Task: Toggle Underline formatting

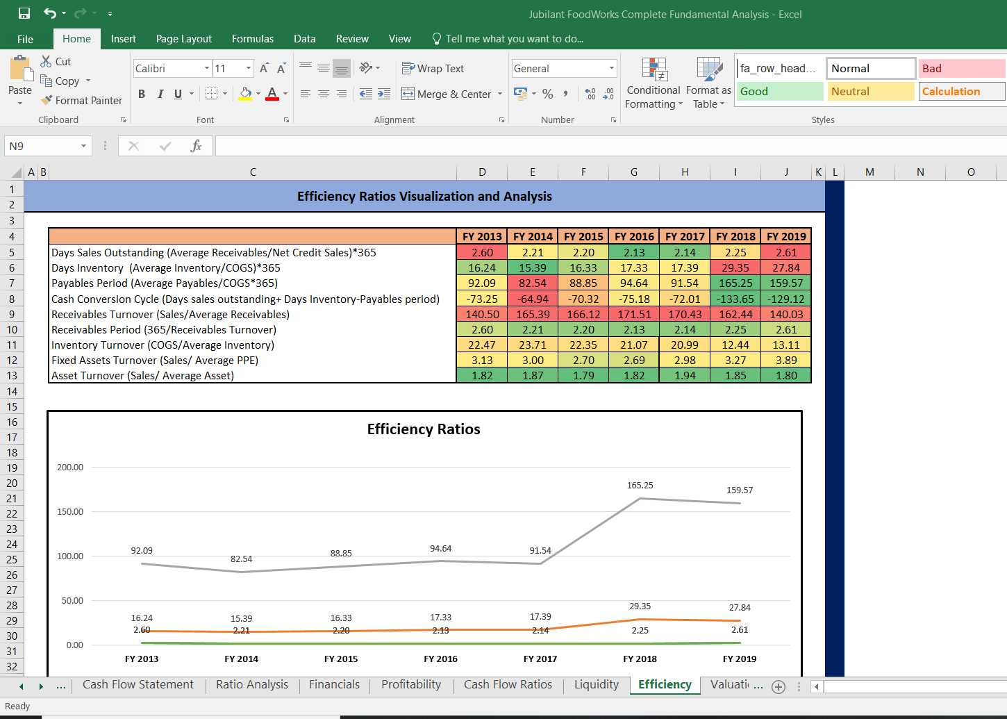Action: 178,94
